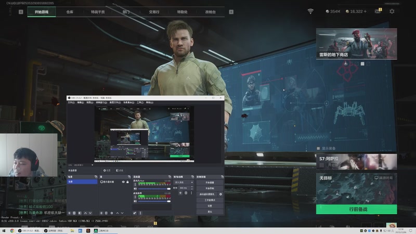Viewport: 416px width, 234px height.
Task: Click 启动虚拟摄像机 in OBS controls
Action: coord(207,194)
